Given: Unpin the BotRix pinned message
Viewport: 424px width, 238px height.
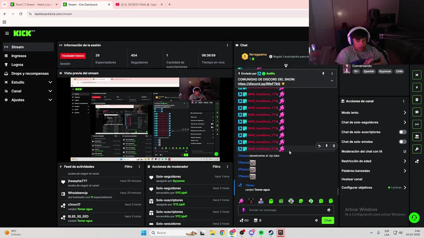Looking at the screenshot, I should coord(323,74).
